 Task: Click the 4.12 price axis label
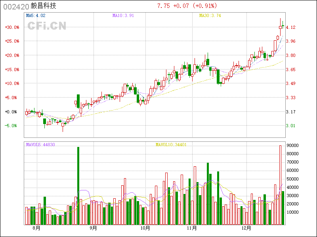[290, 27]
